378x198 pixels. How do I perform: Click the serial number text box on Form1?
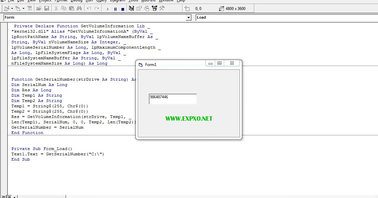click(172, 99)
